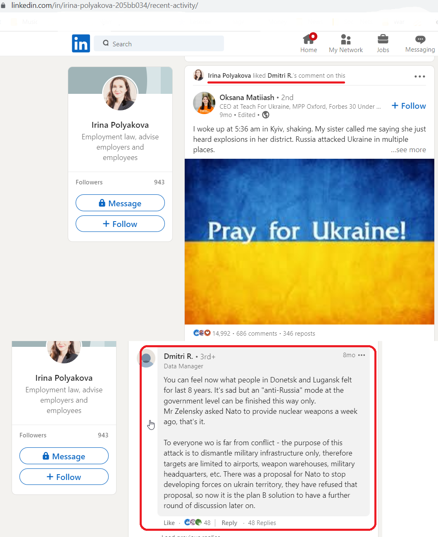
Task: Open the LinkedIn logo home icon
Action: point(81,43)
